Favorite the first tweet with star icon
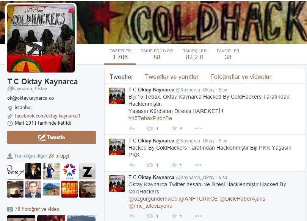Screen dimensions: 307x221 click(x=174, y=128)
